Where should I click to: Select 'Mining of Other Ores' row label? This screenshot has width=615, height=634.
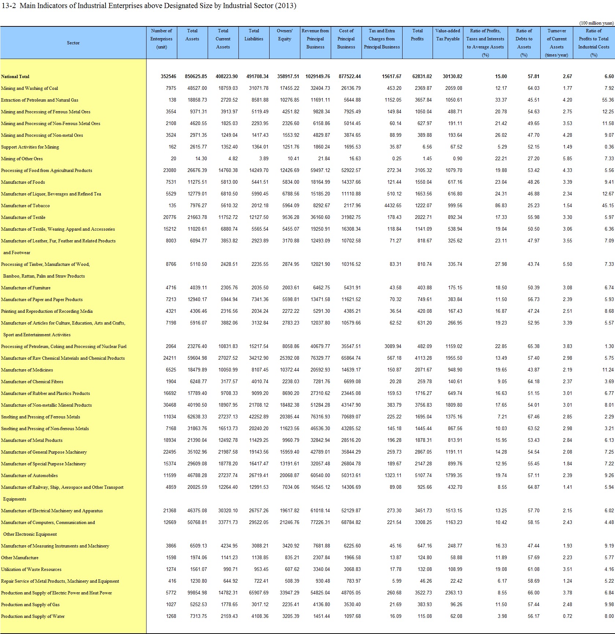coord(22,159)
